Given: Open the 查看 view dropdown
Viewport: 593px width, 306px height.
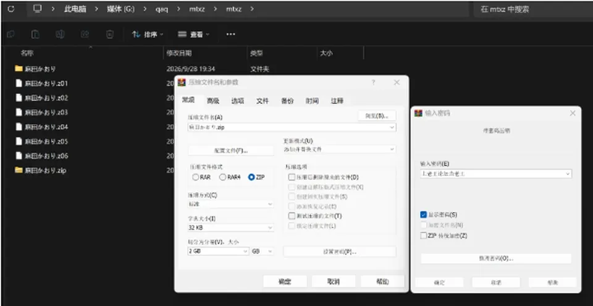Looking at the screenshot, I should (x=193, y=35).
